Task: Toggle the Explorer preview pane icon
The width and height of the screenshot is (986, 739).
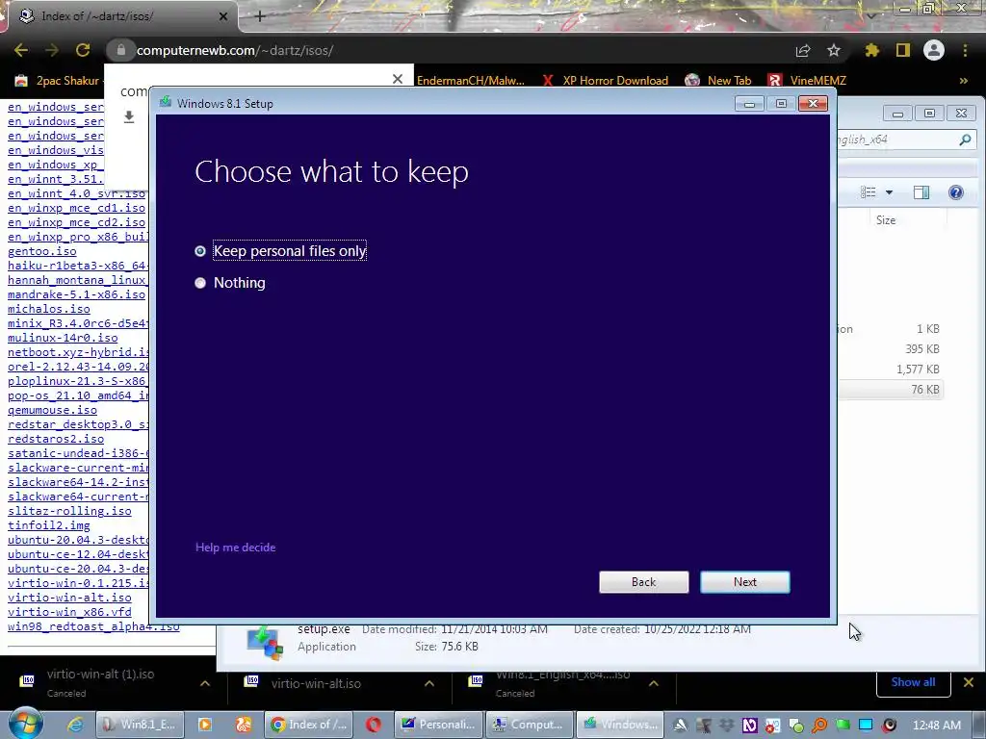Action: coord(921,192)
